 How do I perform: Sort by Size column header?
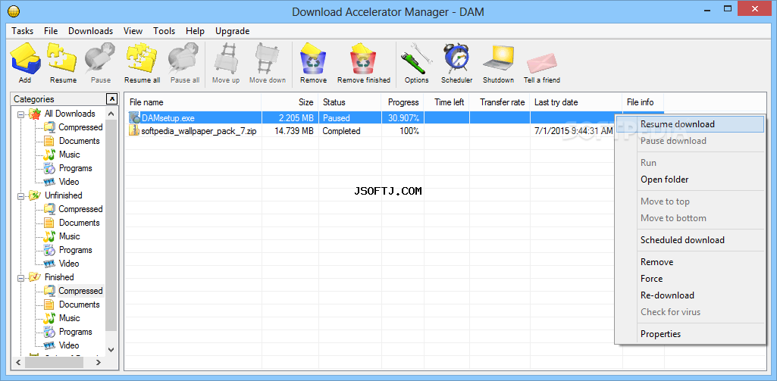pyautogui.click(x=290, y=102)
